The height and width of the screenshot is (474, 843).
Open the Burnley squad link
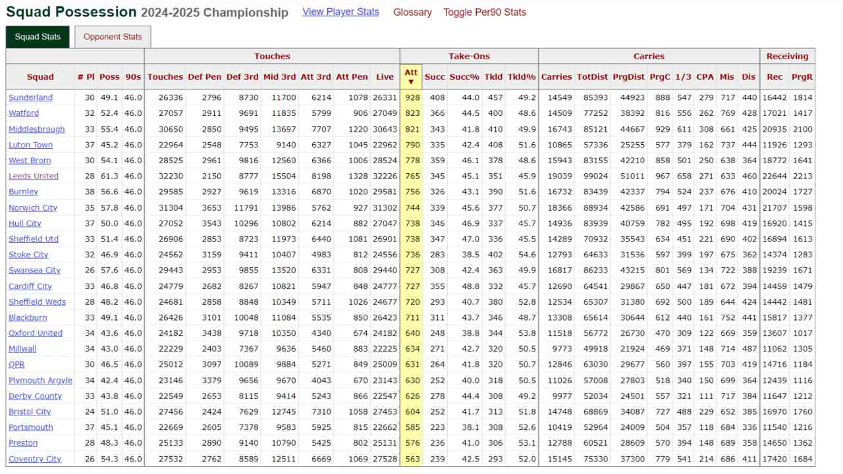click(23, 192)
